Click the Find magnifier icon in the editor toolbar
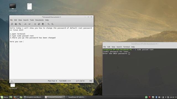The width and height of the screenshot is (177, 99). click(x=49, y=24)
